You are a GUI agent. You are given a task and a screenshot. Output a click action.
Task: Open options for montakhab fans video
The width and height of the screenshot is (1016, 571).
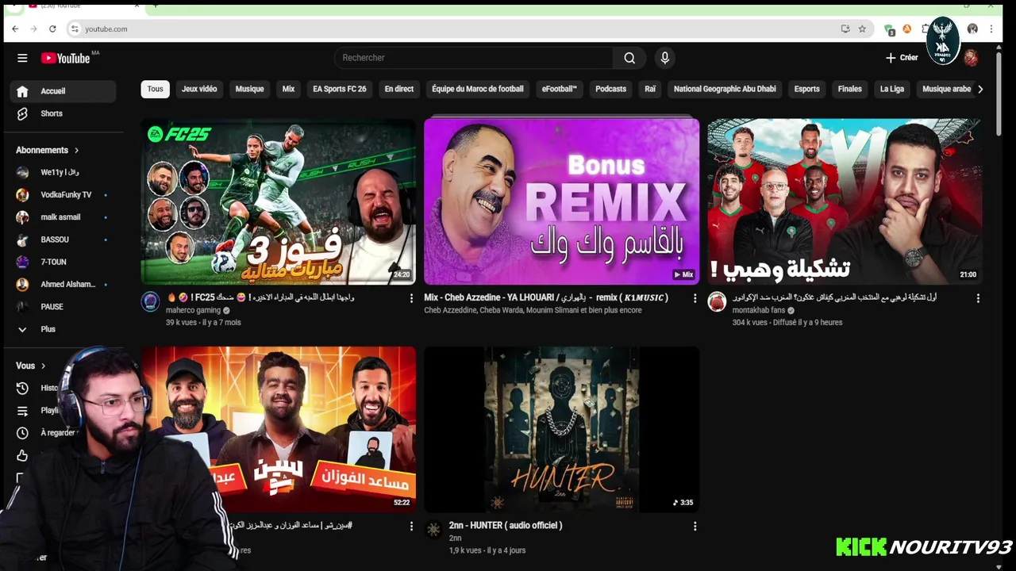[x=978, y=298]
